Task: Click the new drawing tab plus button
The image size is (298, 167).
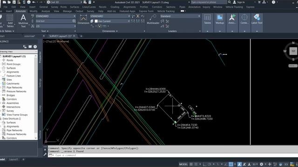Action: click(81, 36)
